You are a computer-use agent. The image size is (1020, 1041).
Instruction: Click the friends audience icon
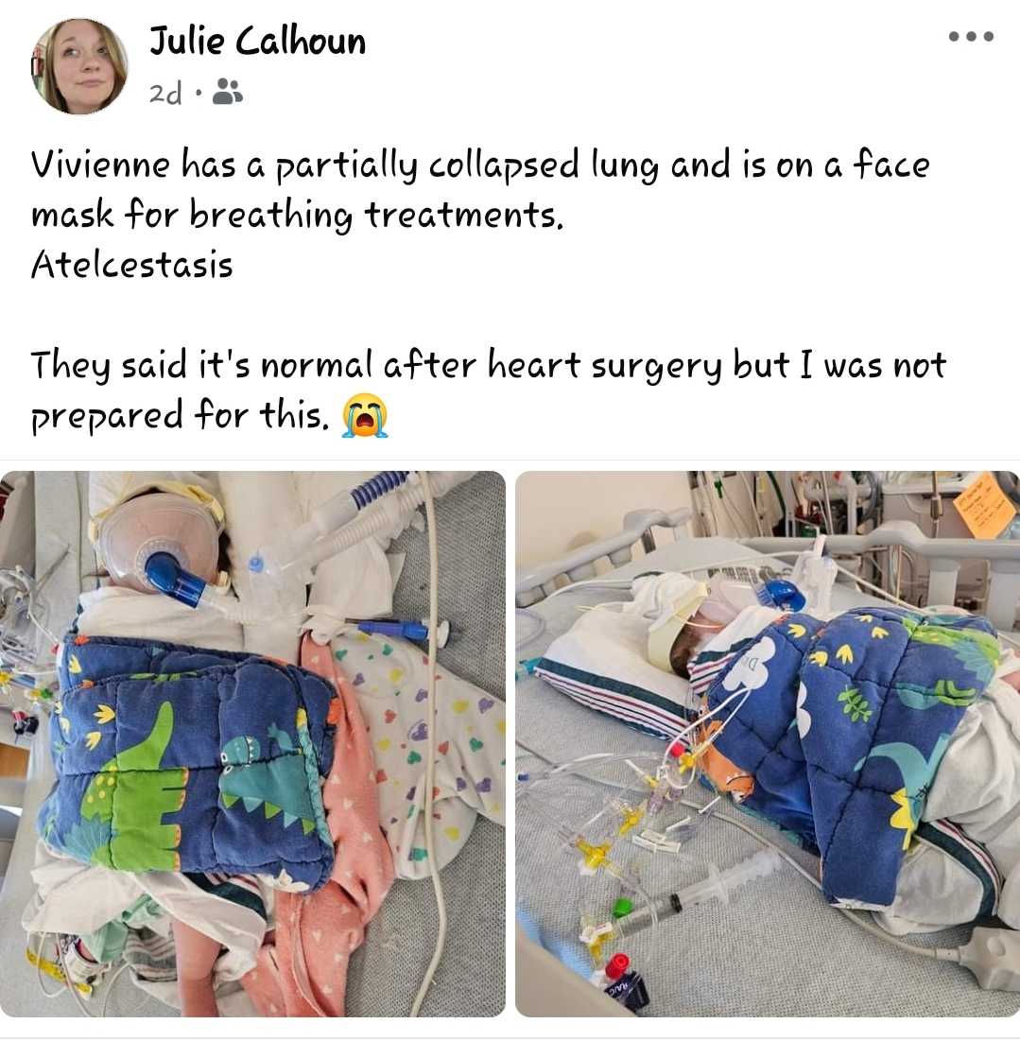(227, 93)
